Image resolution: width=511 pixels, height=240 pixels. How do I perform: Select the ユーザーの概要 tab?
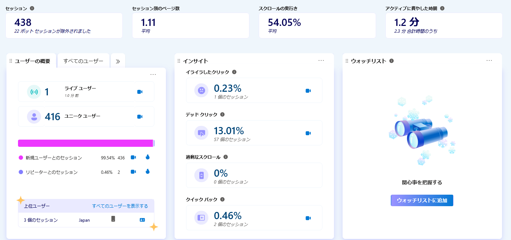[x=31, y=61]
